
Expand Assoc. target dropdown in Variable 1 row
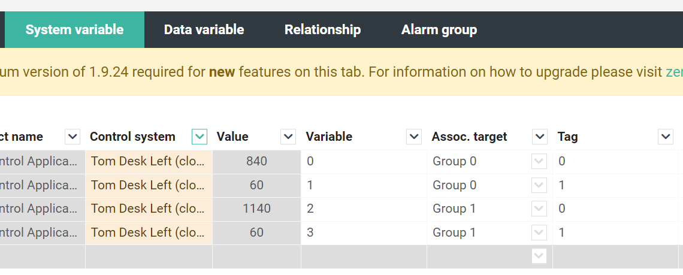pos(539,185)
